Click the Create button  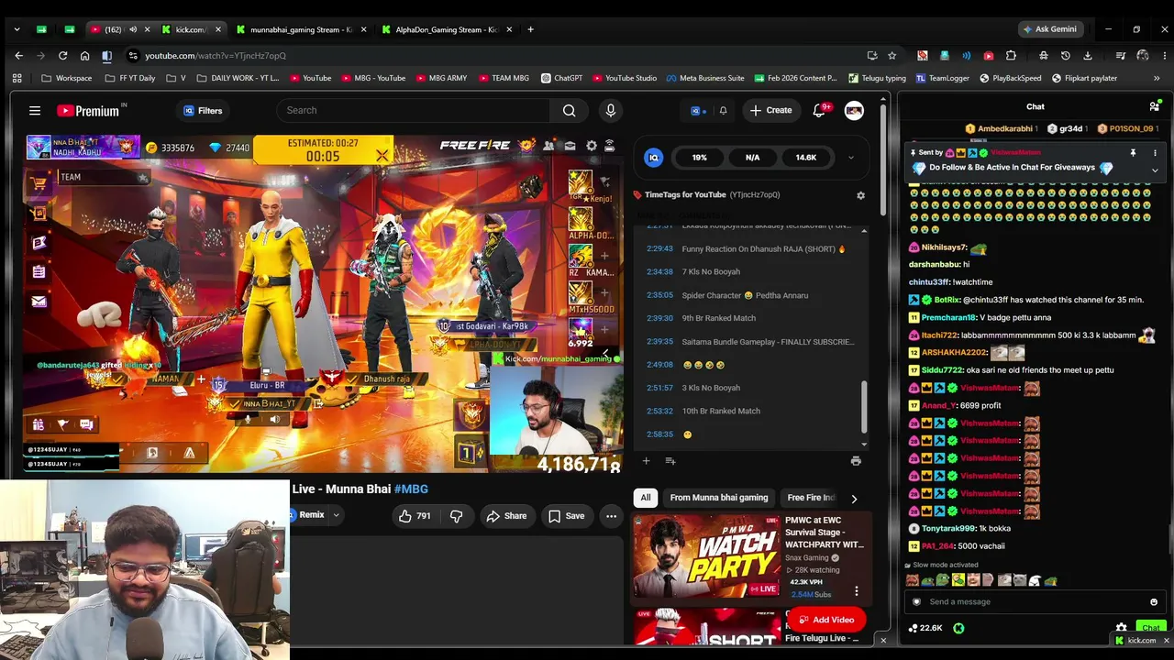[x=770, y=111]
